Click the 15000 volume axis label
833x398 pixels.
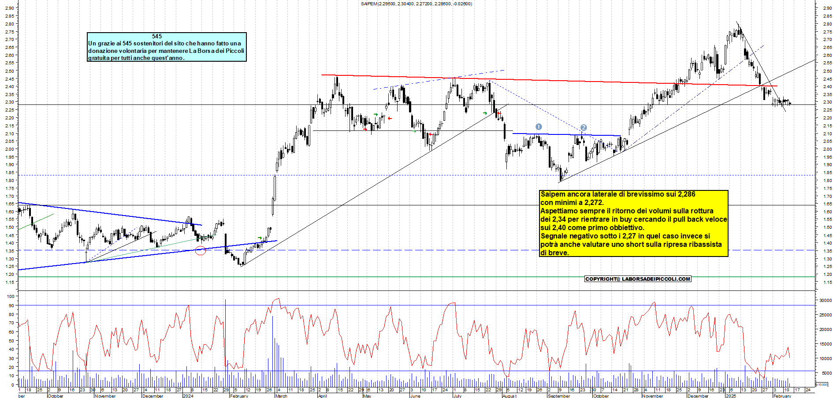[826, 344]
